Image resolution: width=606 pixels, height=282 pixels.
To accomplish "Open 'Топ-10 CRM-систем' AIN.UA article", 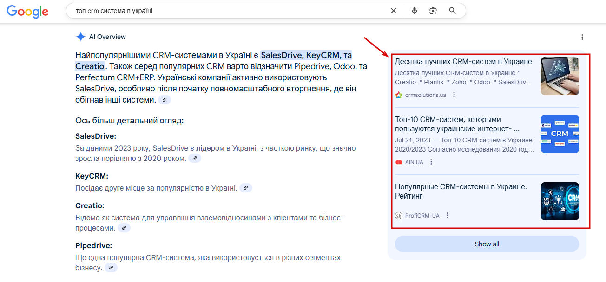I will 458,124.
